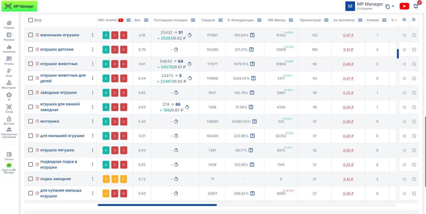The height and width of the screenshot is (214, 426).
Task: Open 'Реклама' section in sidebar
Action: [x=9, y=37]
